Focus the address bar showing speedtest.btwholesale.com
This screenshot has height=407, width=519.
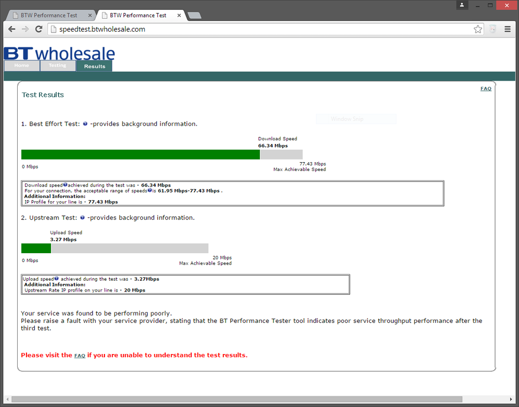click(265, 29)
